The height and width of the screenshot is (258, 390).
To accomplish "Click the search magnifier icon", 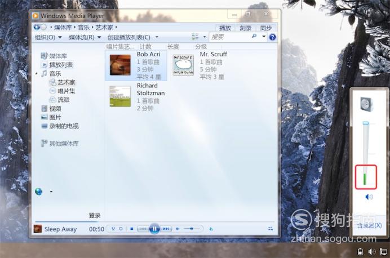I will click(x=254, y=37).
